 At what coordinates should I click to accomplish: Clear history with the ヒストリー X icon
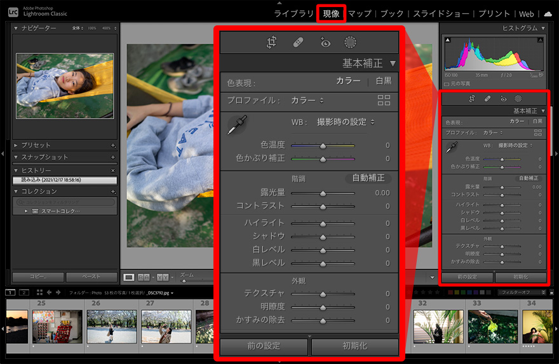tap(113, 171)
